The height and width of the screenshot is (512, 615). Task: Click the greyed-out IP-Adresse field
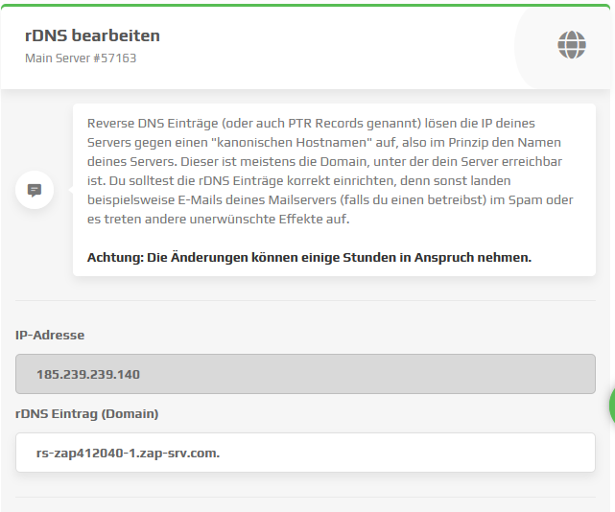point(305,374)
